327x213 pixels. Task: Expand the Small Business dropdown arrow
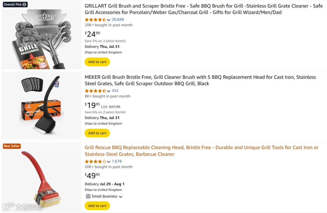[121, 197]
